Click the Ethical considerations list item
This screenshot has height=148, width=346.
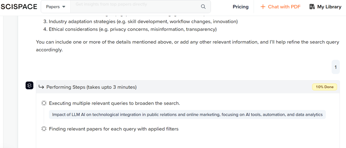click(x=132, y=29)
